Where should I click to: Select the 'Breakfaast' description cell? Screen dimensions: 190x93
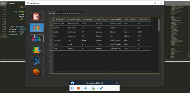[x=74, y=32]
